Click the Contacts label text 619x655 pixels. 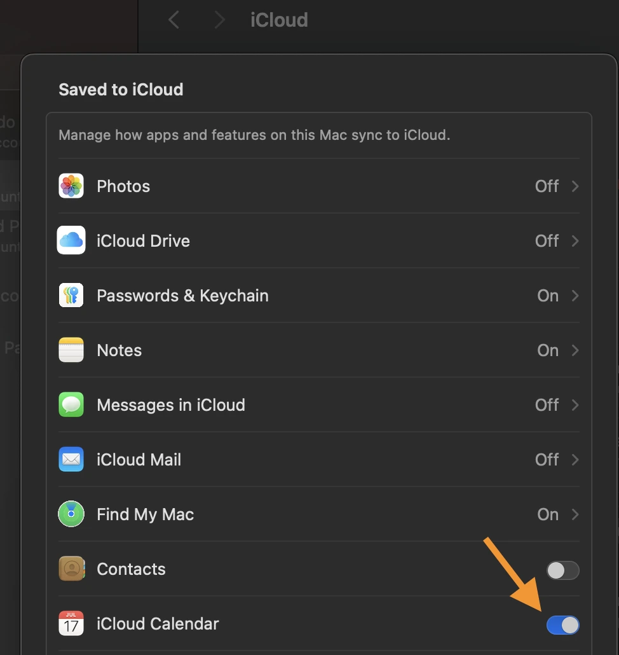(x=131, y=569)
